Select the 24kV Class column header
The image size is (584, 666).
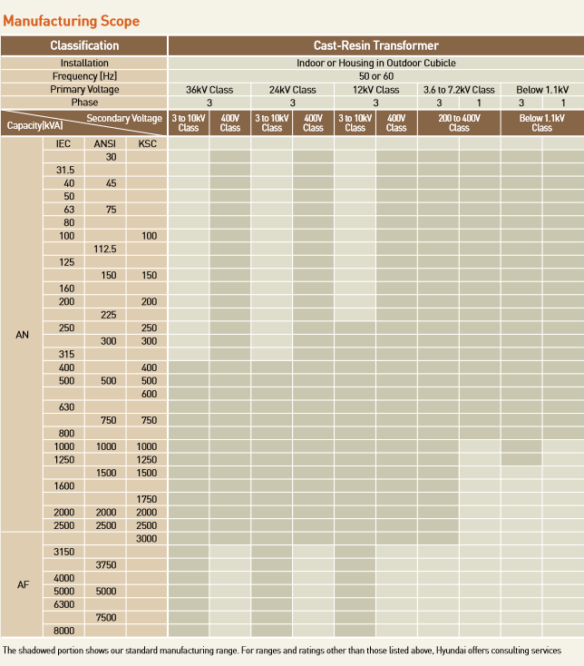tap(292, 90)
